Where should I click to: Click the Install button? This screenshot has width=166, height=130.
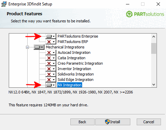coord(113,122)
